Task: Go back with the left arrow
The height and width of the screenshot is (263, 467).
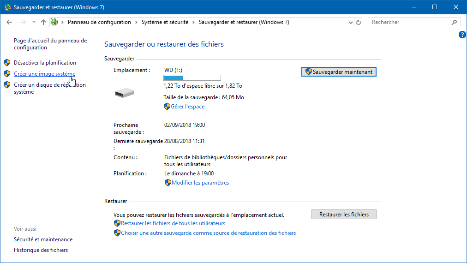Action: tap(9, 22)
